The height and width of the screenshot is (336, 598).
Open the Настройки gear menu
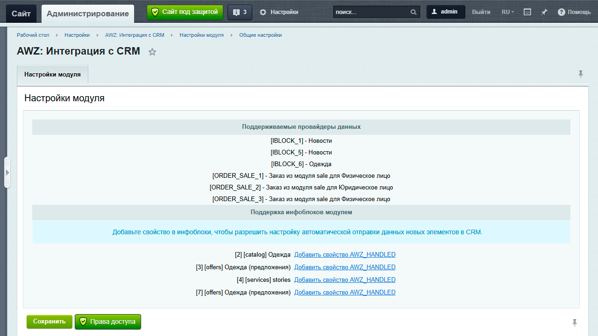point(279,12)
